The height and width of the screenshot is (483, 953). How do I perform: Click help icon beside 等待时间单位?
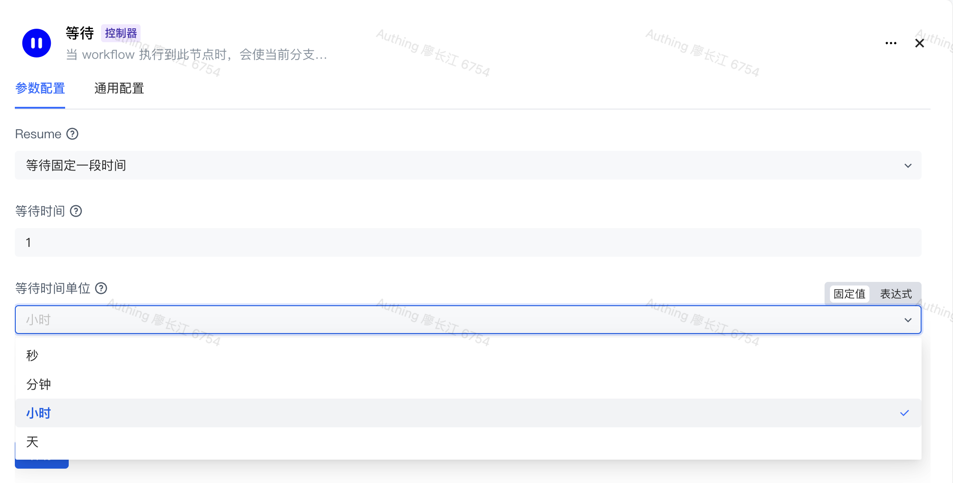pos(101,289)
